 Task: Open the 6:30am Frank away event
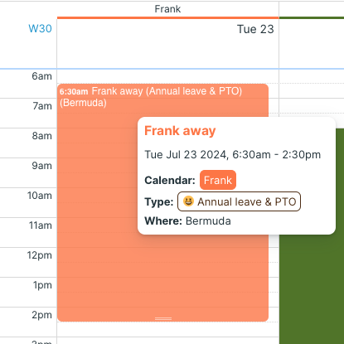tap(98, 193)
